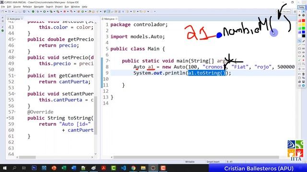Click the Open Perspective icon
Viewport: 307px width, 172px height.
click(x=295, y=11)
